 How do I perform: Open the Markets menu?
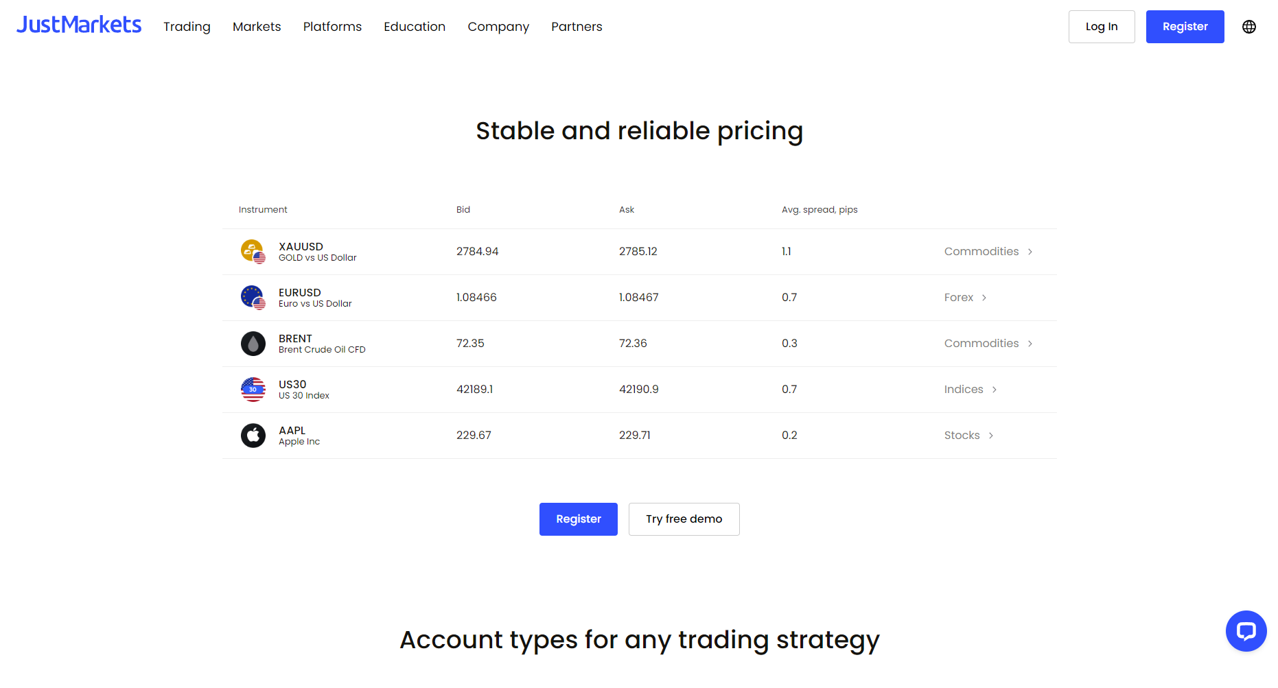tap(257, 27)
